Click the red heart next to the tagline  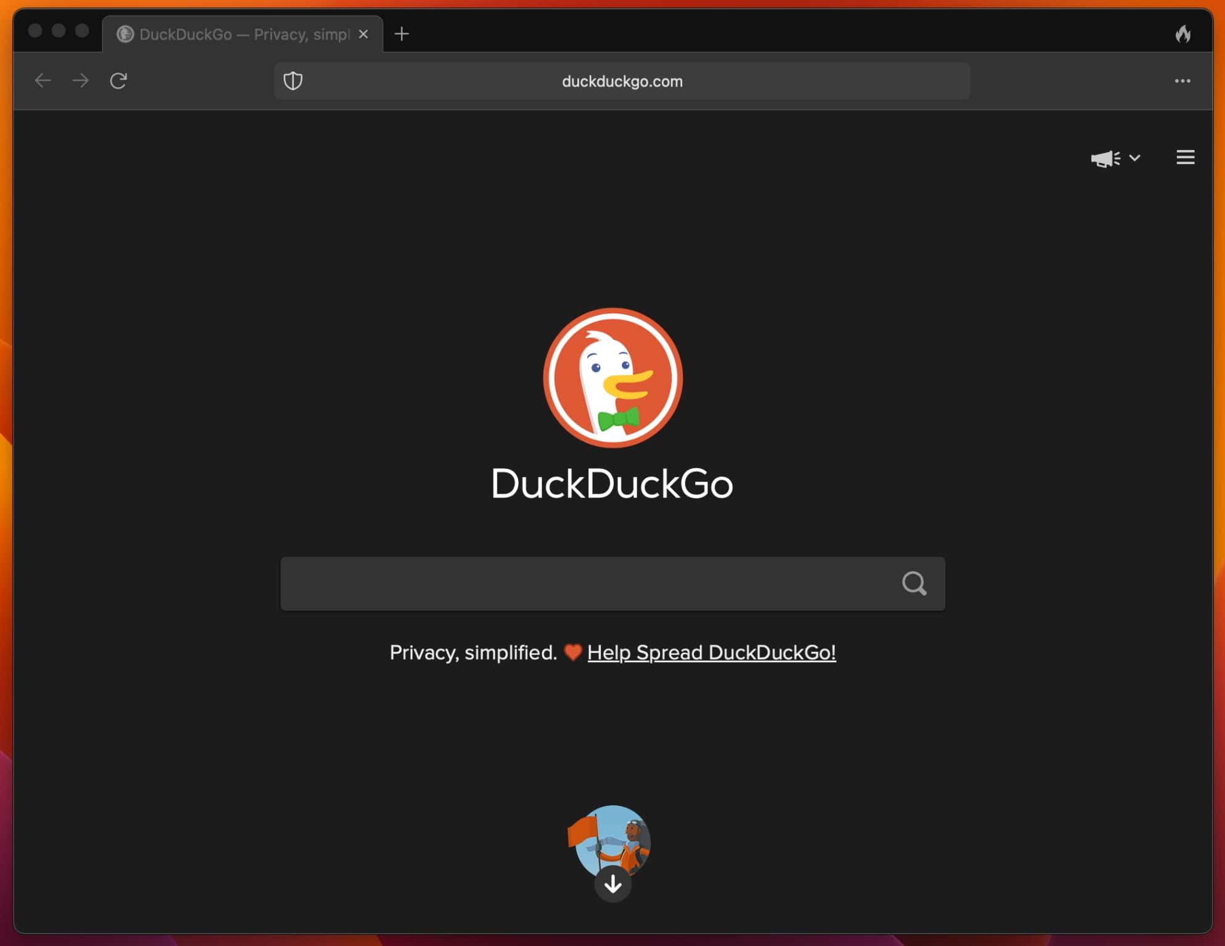pos(572,652)
